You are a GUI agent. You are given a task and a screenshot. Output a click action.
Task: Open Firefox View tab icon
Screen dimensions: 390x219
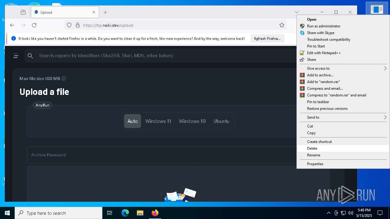[x=23, y=12]
